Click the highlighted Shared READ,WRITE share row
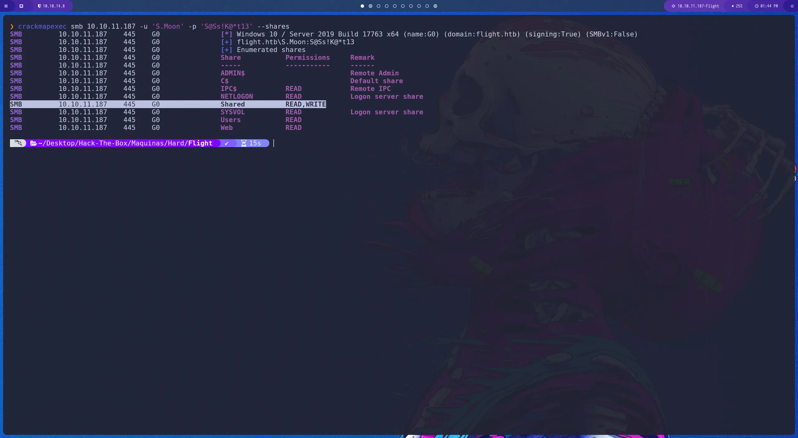The height and width of the screenshot is (438, 798). (x=168, y=104)
